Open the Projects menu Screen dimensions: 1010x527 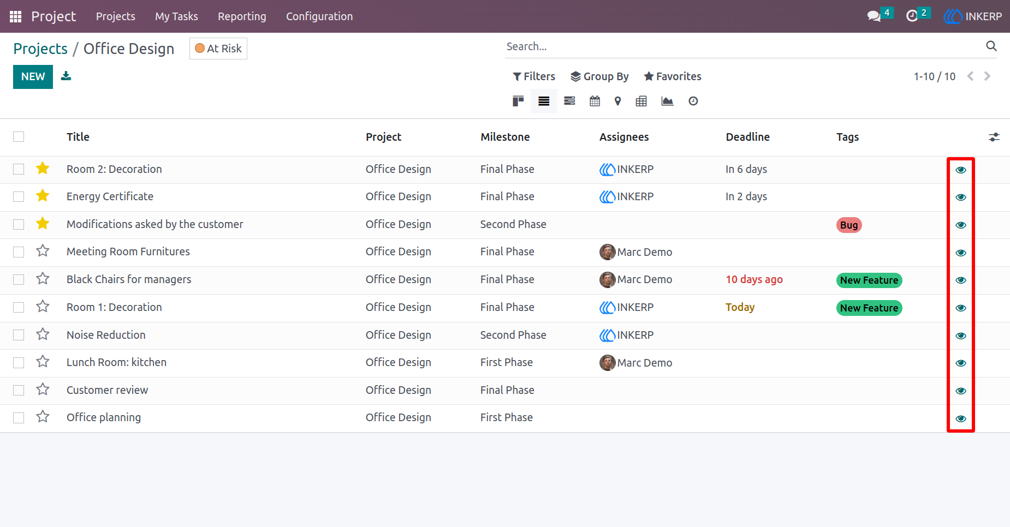pyautogui.click(x=116, y=16)
